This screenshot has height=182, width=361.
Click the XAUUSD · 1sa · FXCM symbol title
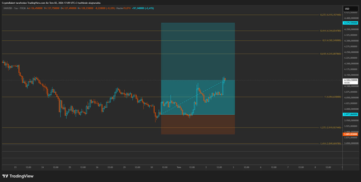point(14,8)
